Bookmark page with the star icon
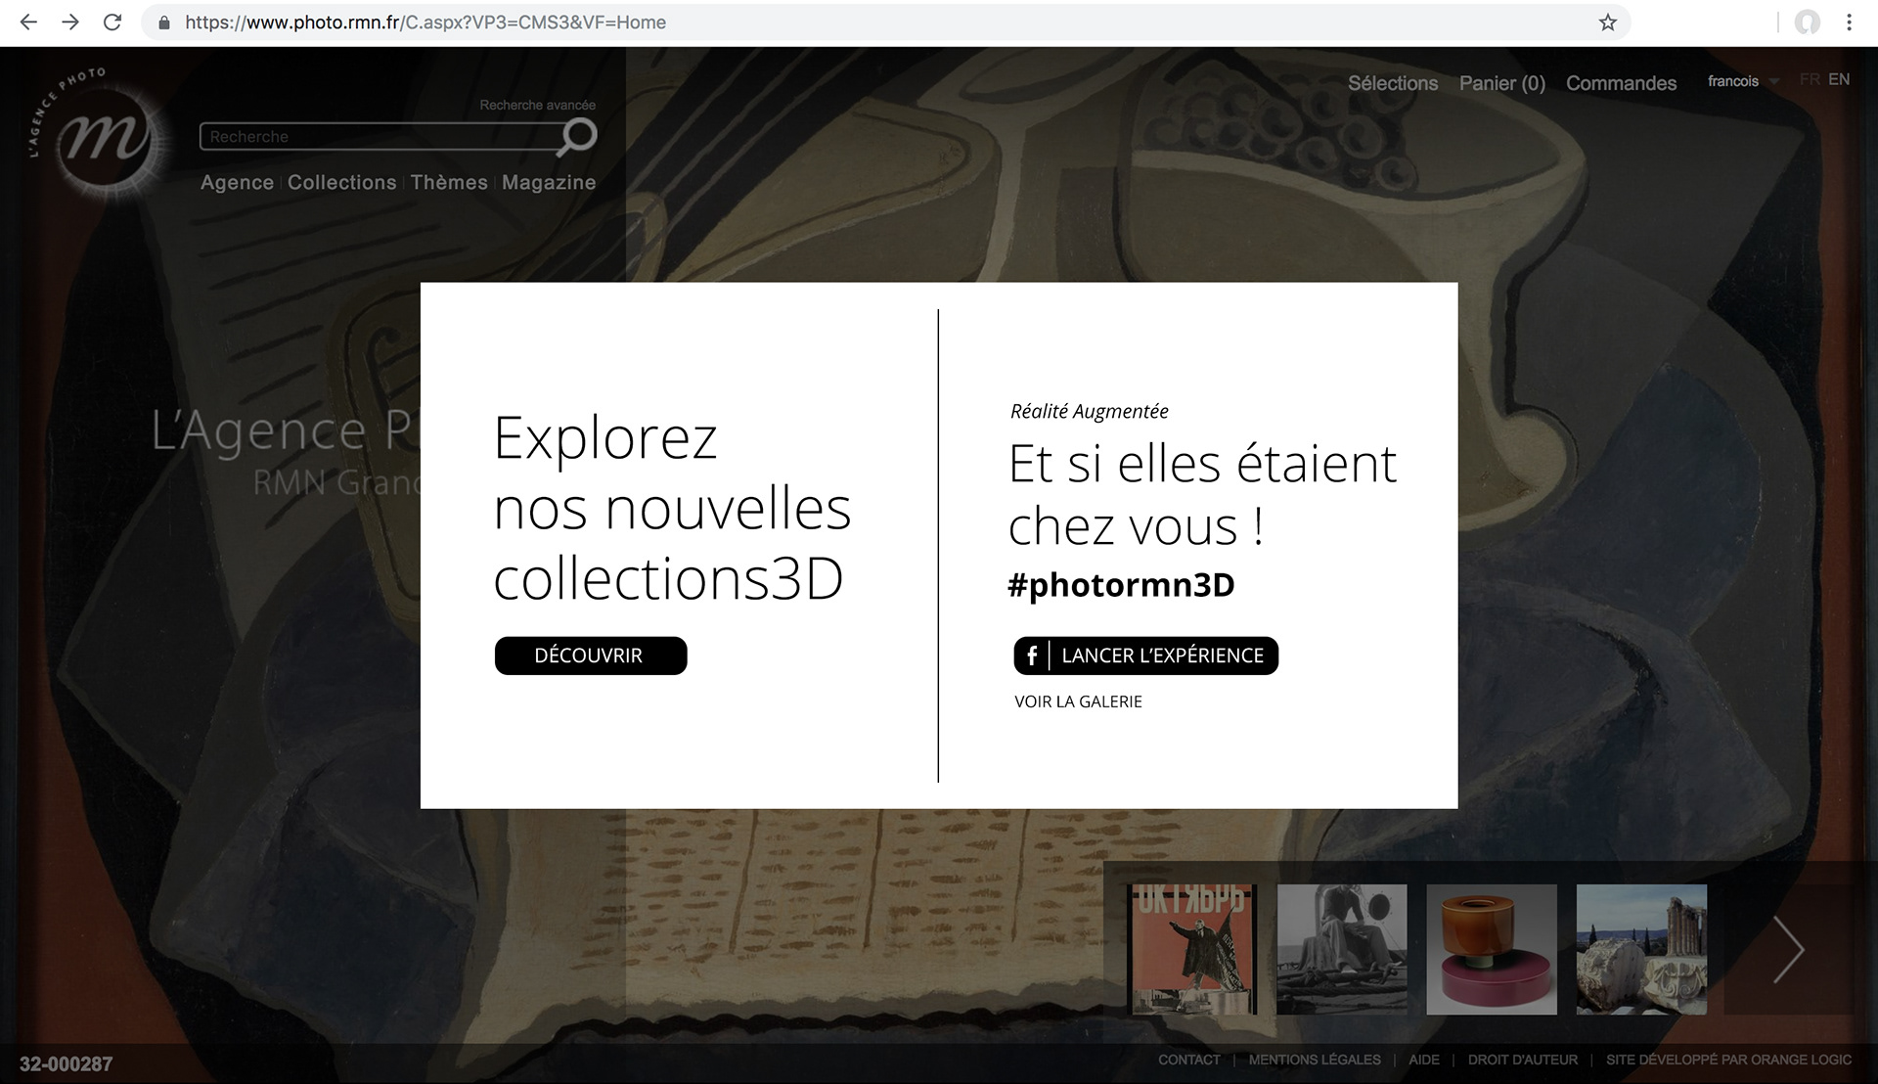Image resolution: width=1878 pixels, height=1084 pixels. pos(1607,23)
